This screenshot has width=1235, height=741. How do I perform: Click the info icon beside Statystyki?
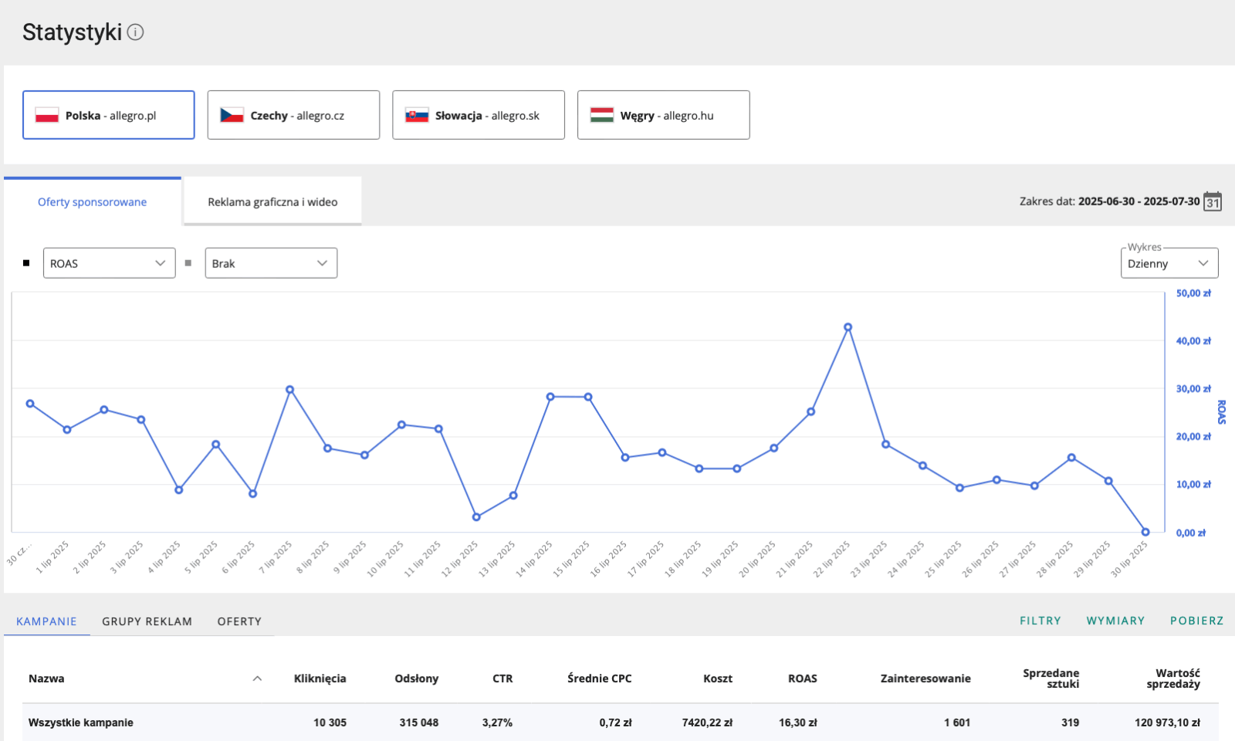(x=135, y=32)
